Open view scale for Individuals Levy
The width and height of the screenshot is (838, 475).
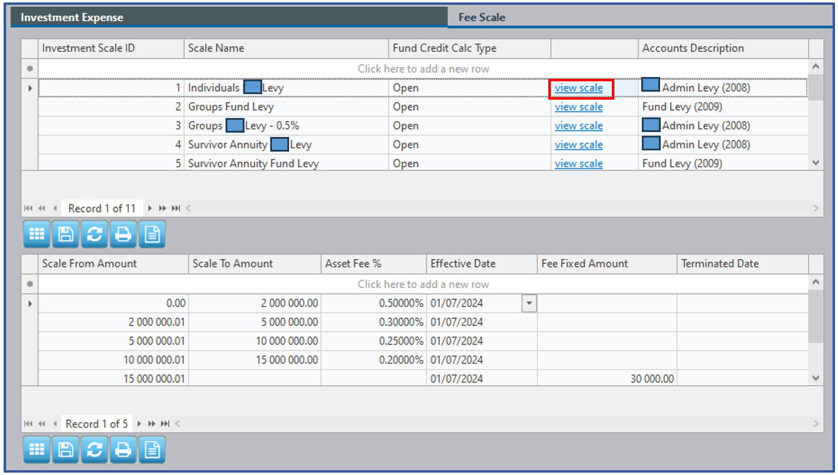[x=579, y=88]
